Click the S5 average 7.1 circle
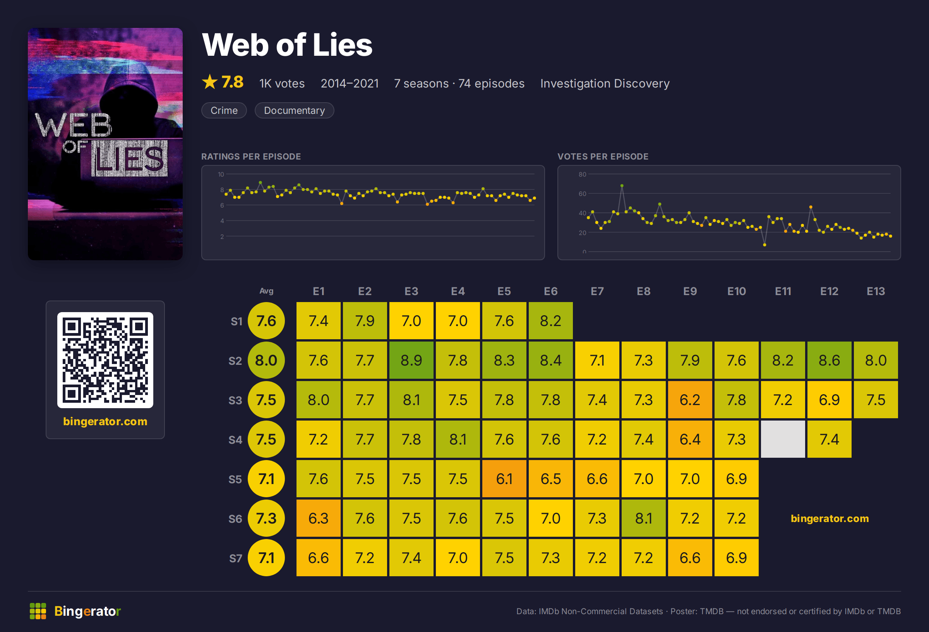The width and height of the screenshot is (929, 632). click(266, 479)
